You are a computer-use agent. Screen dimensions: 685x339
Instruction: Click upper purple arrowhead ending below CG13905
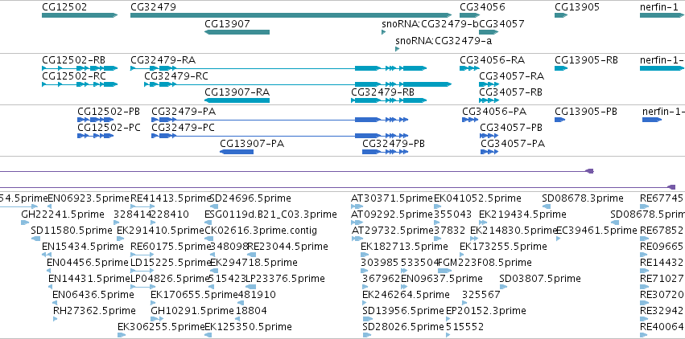589,171
